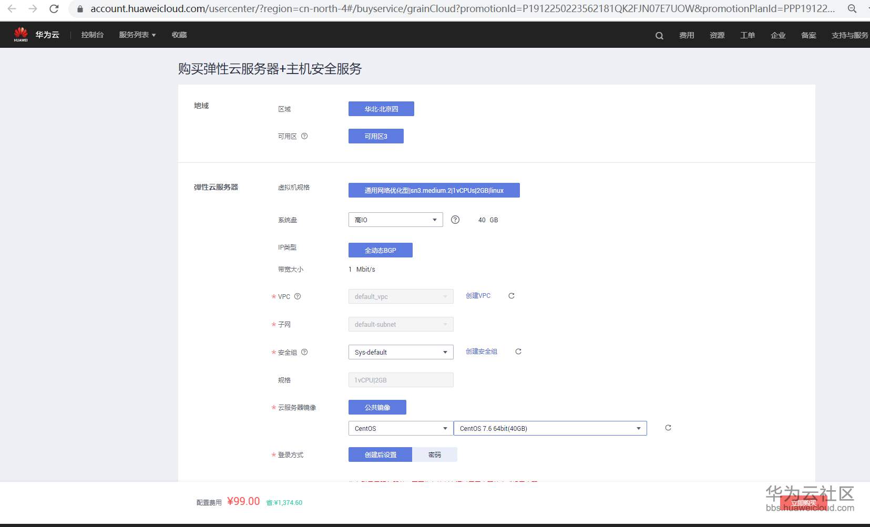Open the top bar search icon
Viewport: 870px width, 527px height.
[x=659, y=35]
